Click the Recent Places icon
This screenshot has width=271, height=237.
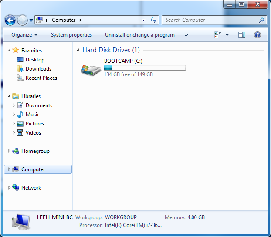pos(20,78)
